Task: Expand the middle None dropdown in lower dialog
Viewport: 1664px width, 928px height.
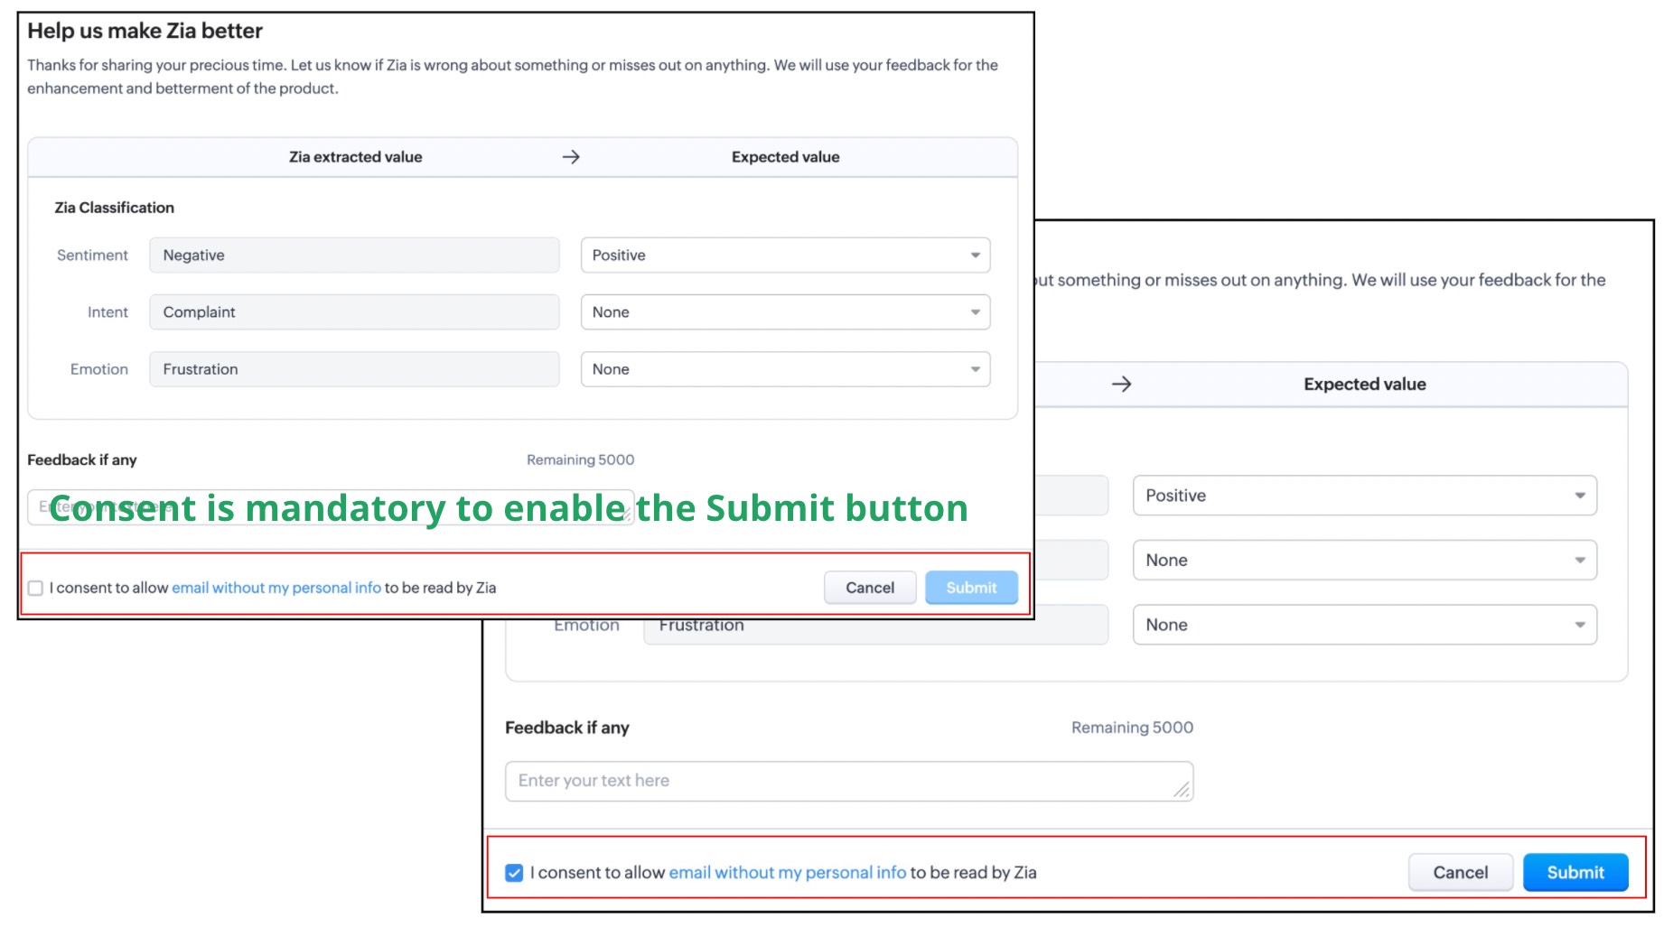Action: coord(1364,561)
